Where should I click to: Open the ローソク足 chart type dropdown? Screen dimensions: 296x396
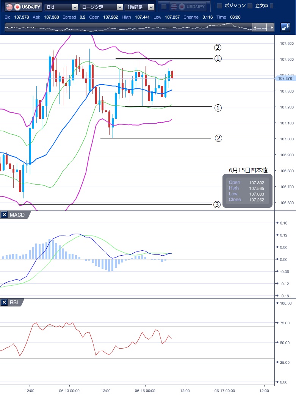pos(102,7)
